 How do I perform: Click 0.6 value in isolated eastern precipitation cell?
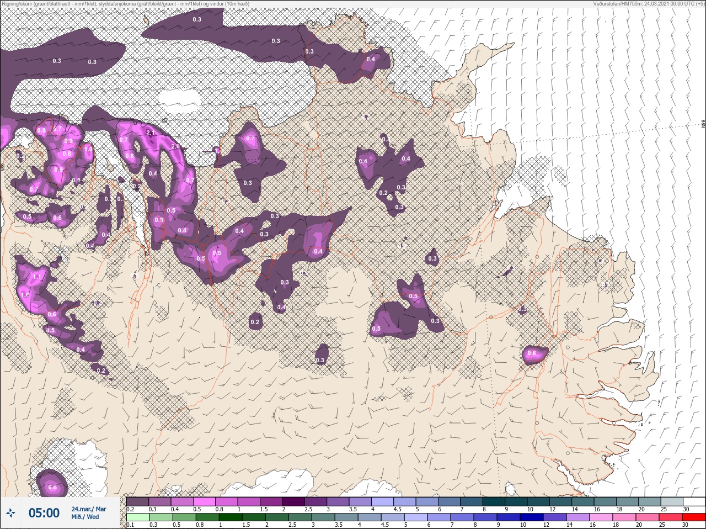coord(532,353)
